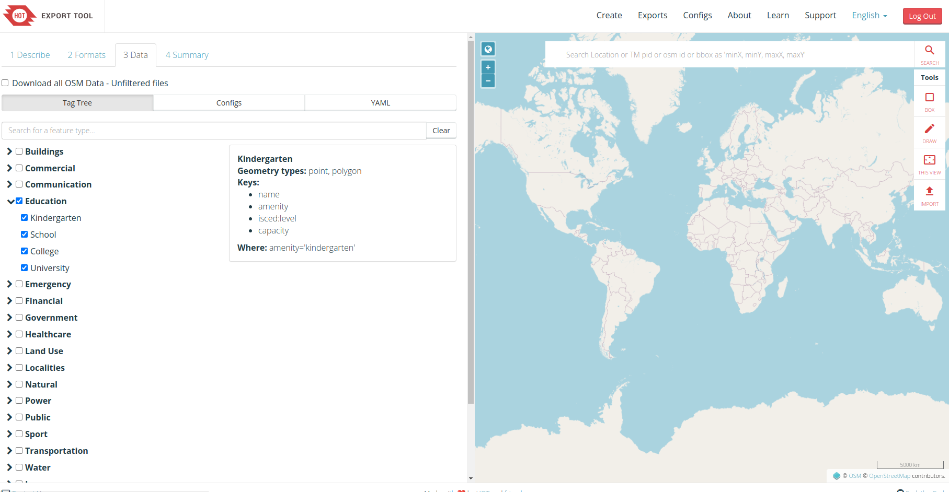Switch to the YAML tab

click(380, 103)
